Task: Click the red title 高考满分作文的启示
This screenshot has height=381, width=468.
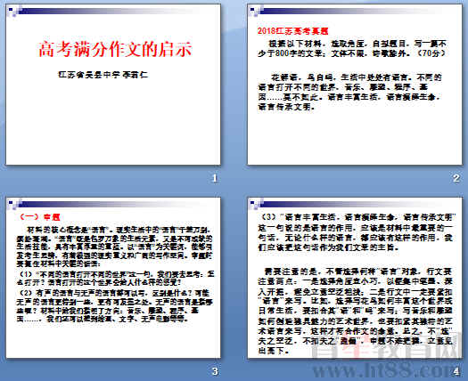Action: tap(115, 50)
